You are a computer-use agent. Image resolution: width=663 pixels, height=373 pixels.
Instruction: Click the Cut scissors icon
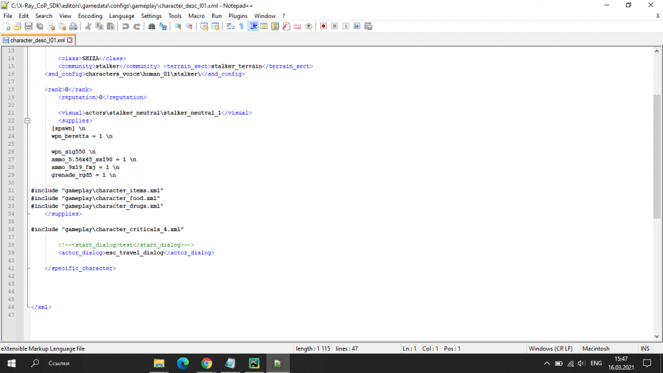88,27
